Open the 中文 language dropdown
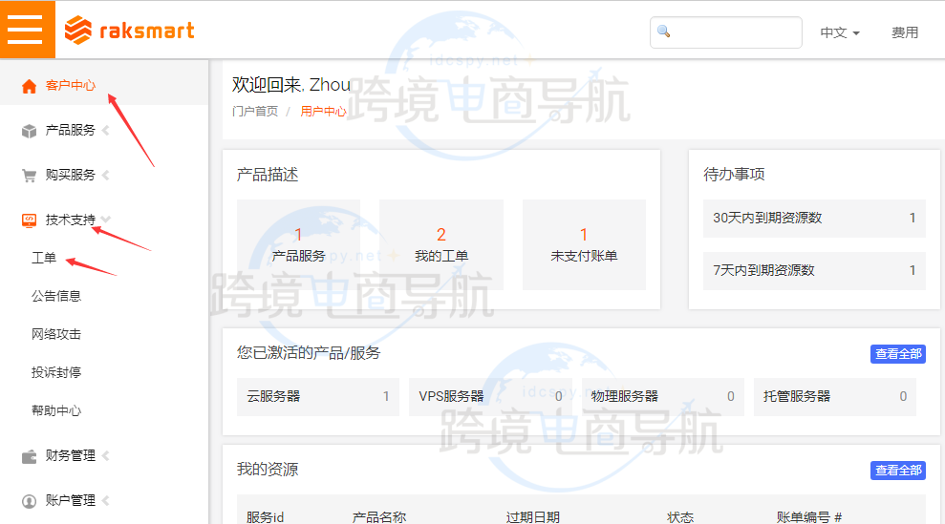Screen dimensions: 945x524 pos(840,32)
